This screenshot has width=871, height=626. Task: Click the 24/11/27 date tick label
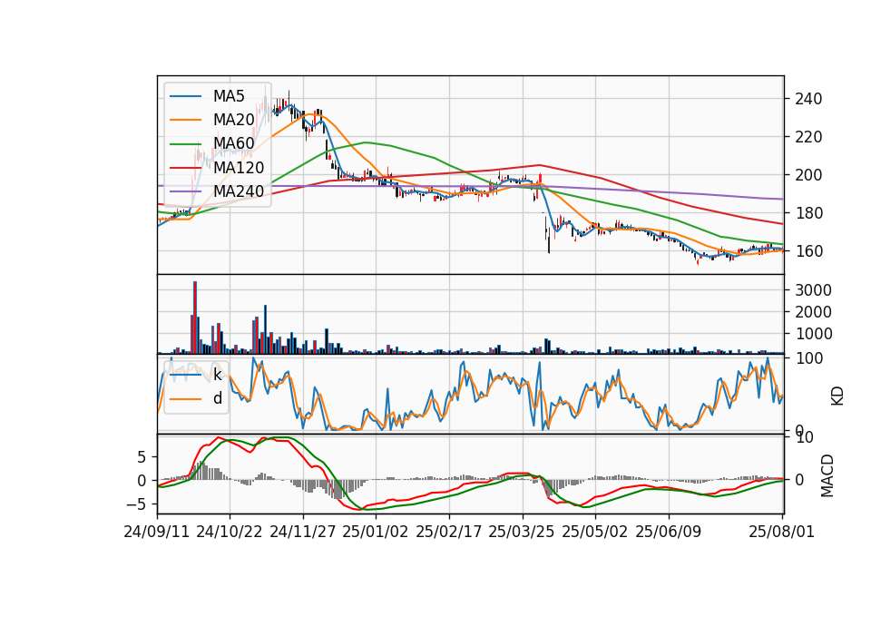tap(303, 532)
